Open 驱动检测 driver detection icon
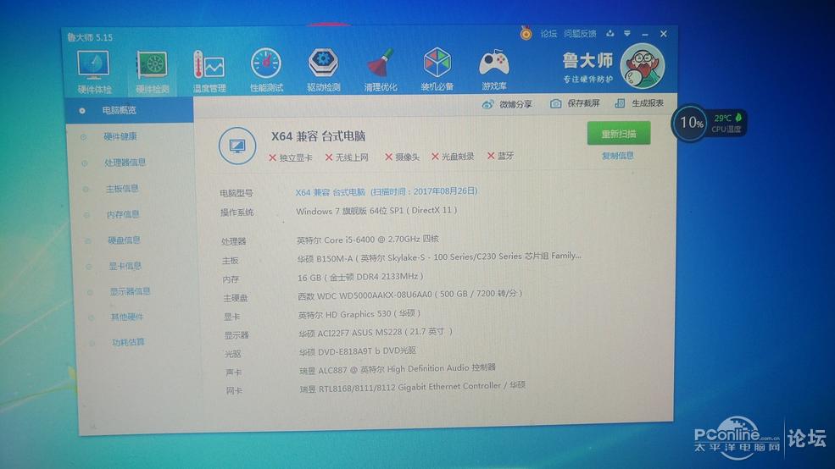835x469 pixels. point(323,69)
